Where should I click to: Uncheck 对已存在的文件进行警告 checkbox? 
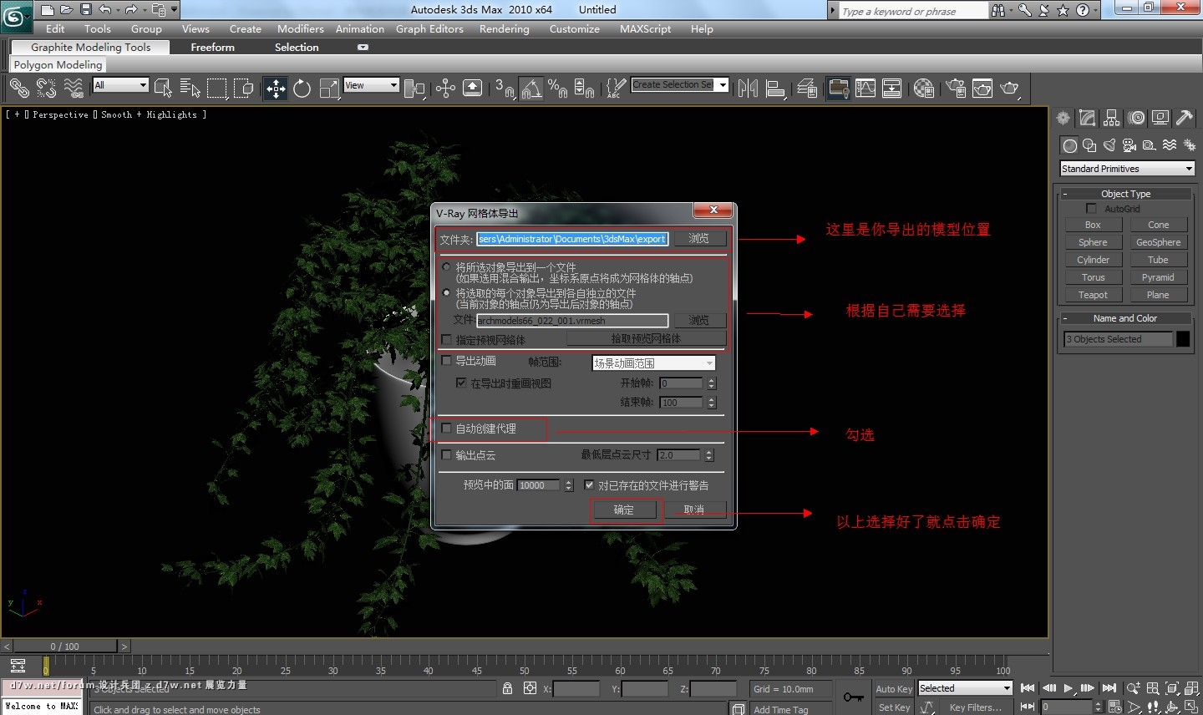tap(589, 484)
